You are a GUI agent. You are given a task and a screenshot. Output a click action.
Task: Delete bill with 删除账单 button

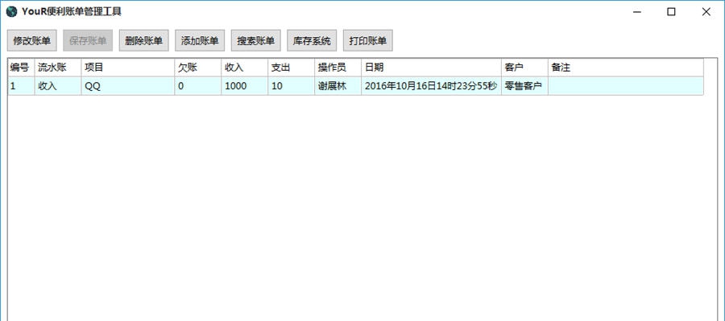point(144,41)
